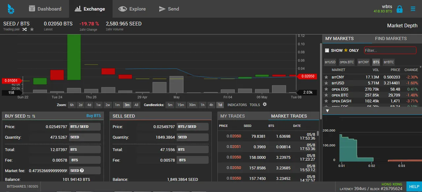Image resolution: width=422 pixels, height=192 pixels.
Task: Select the bitBTC base market tab
Action: (389, 62)
